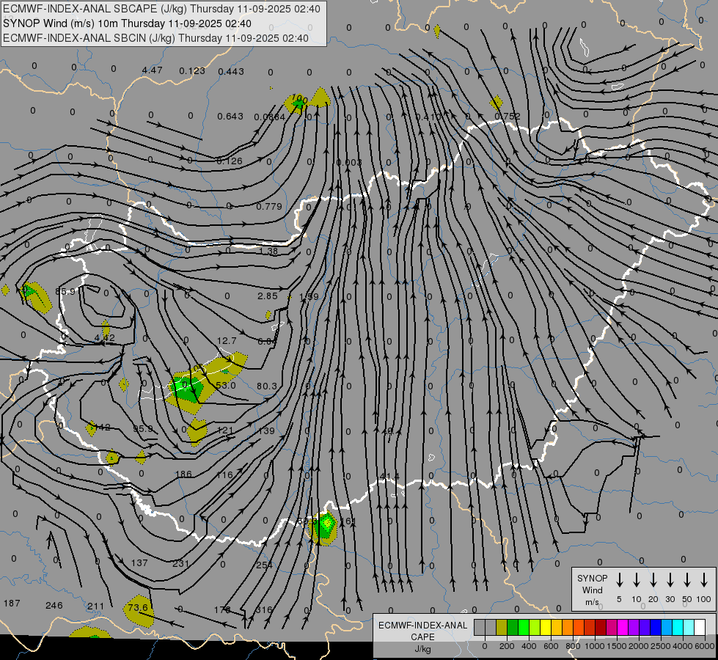Viewport: 718px width, 660px height.
Task: Click the 0.443 value on the map
Action: tap(231, 71)
